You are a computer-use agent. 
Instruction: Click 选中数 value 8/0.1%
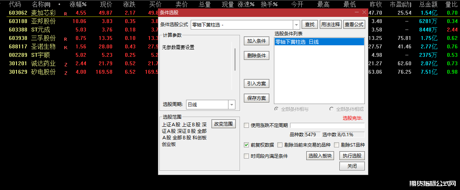coord(351,134)
